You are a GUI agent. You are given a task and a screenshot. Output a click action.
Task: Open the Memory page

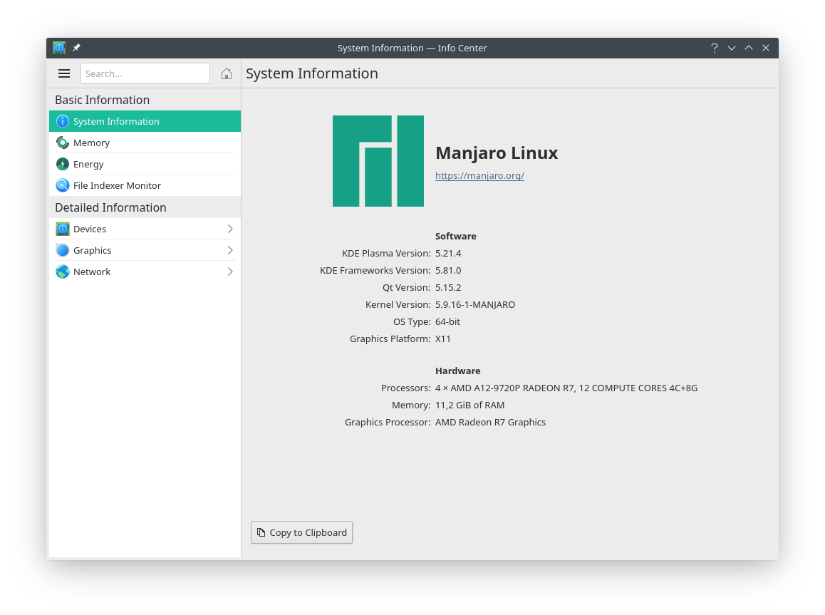(145, 143)
